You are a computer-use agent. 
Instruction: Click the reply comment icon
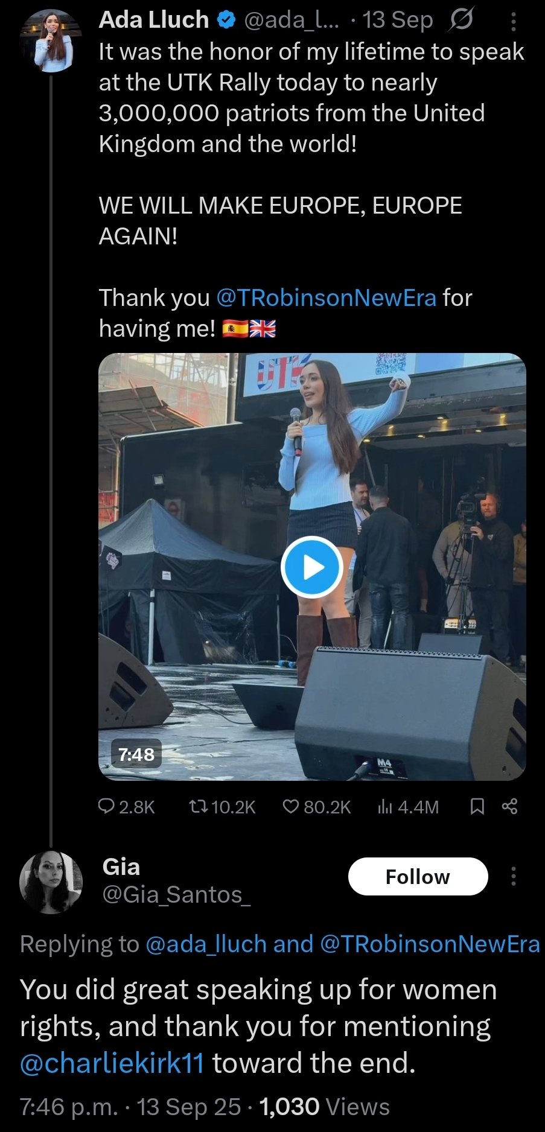click(x=107, y=806)
